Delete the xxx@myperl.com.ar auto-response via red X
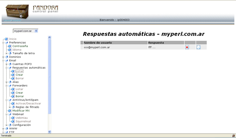 (x=187, y=47)
